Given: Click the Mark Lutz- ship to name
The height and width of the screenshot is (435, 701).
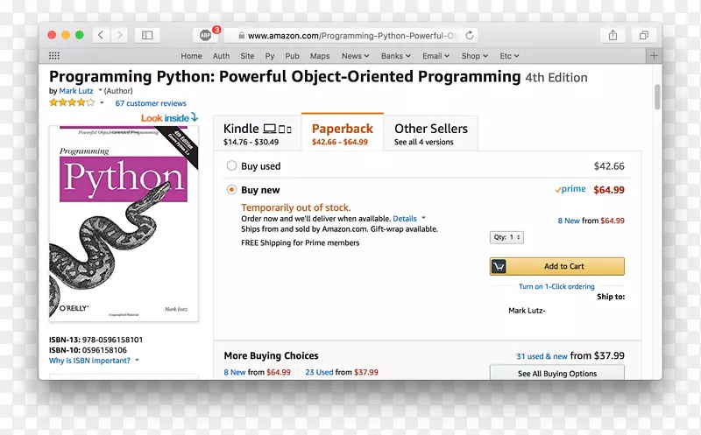Looking at the screenshot, I should pyautogui.click(x=527, y=311).
